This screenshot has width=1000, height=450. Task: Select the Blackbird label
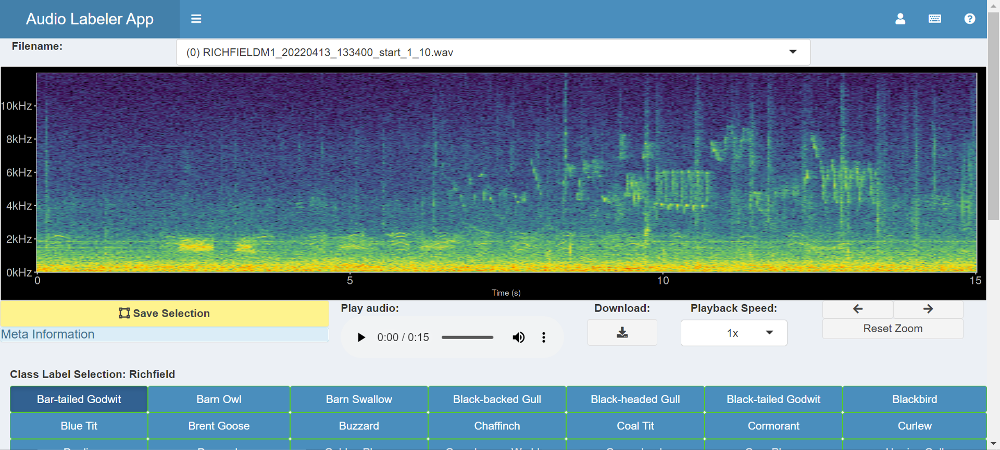coord(915,399)
